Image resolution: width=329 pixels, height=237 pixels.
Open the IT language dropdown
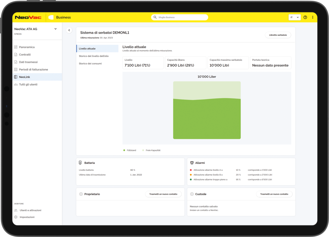pyautogui.click(x=294, y=17)
